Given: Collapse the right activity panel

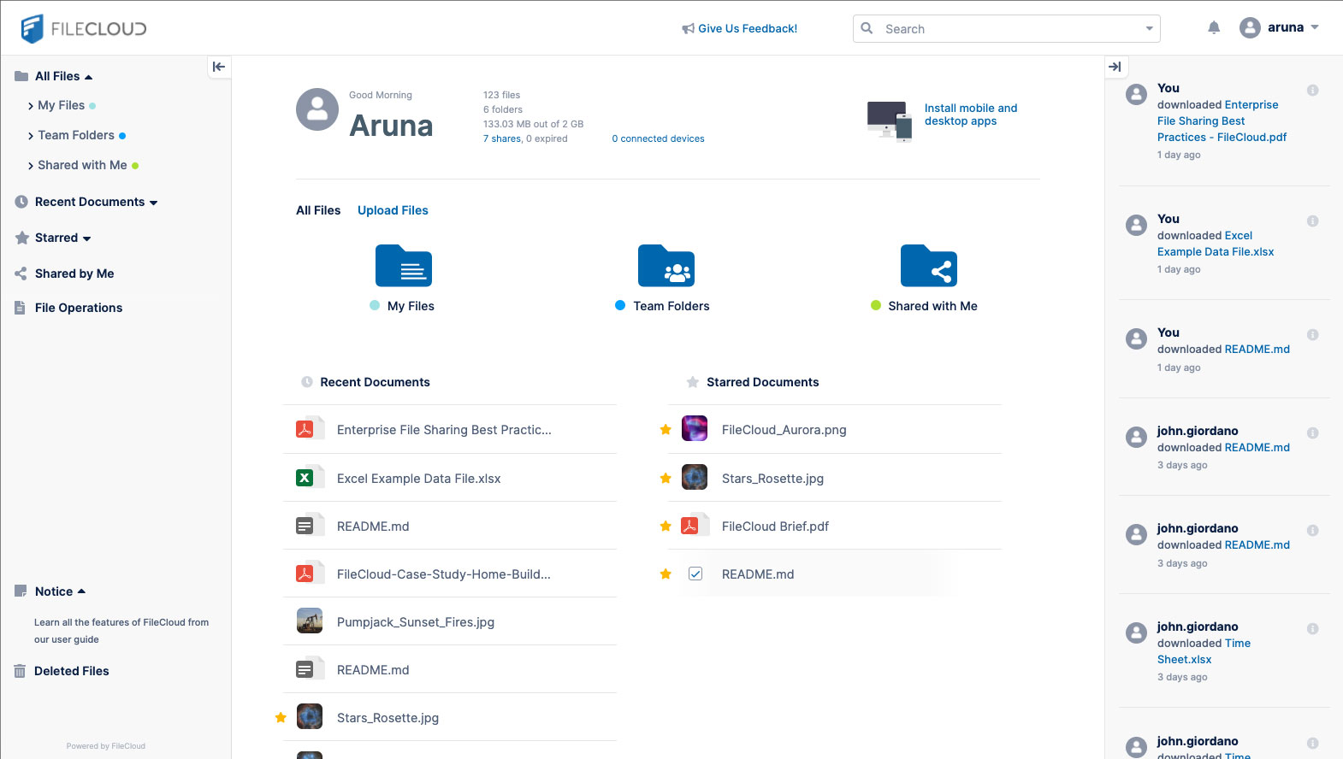Looking at the screenshot, I should 1115,67.
